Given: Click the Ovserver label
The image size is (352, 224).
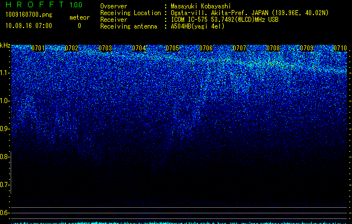Looking at the screenshot, I should point(114,6).
